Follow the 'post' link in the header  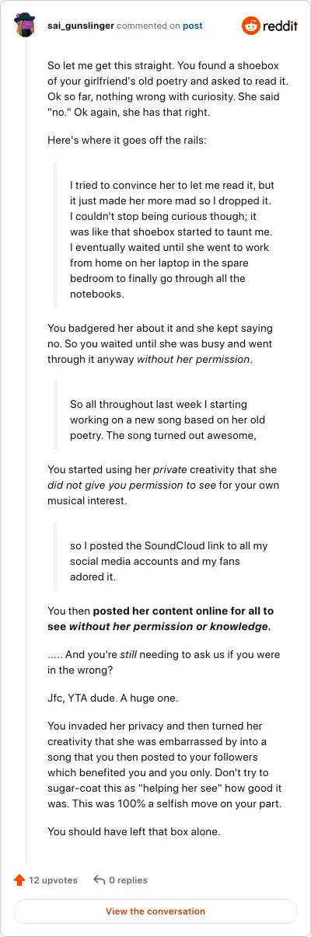pyautogui.click(x=193, y=26)
